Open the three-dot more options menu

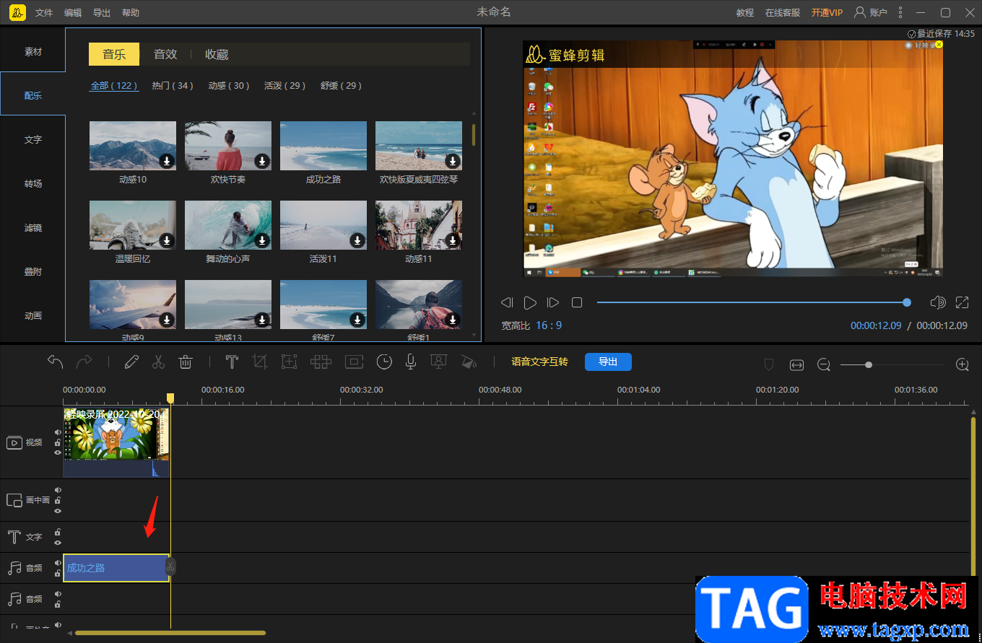900,12
